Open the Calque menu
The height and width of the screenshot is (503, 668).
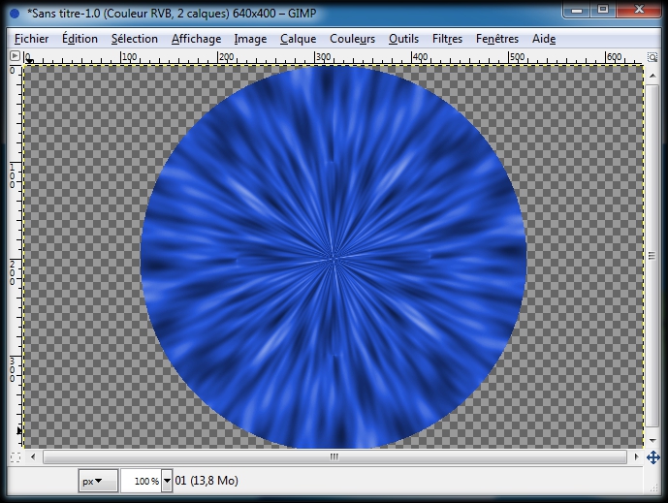coord(298,39)
